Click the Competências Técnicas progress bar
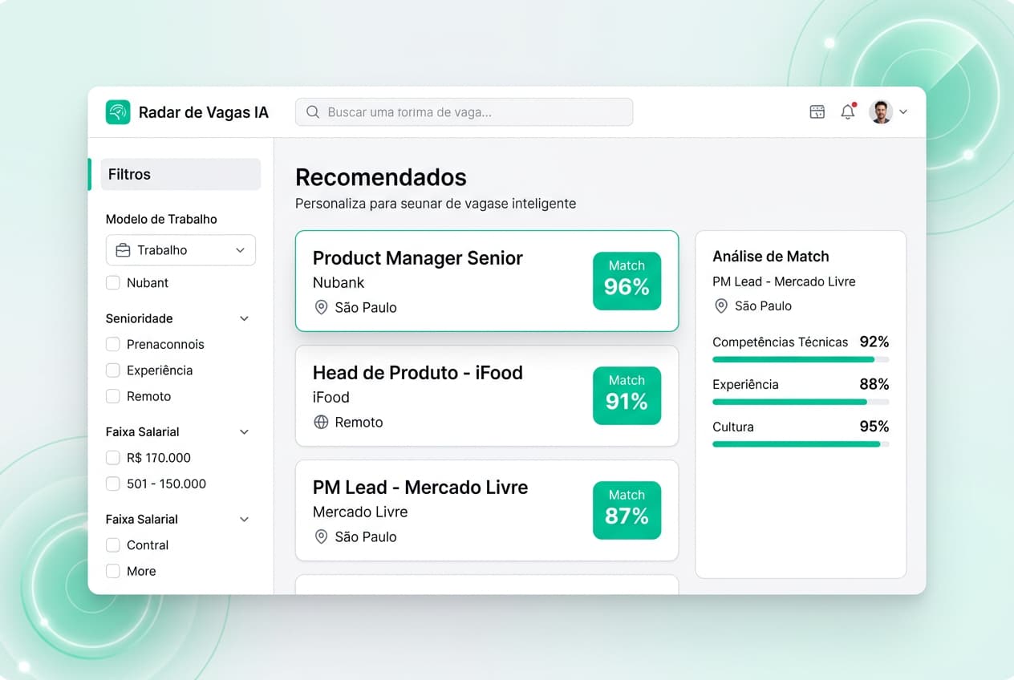 801,359
